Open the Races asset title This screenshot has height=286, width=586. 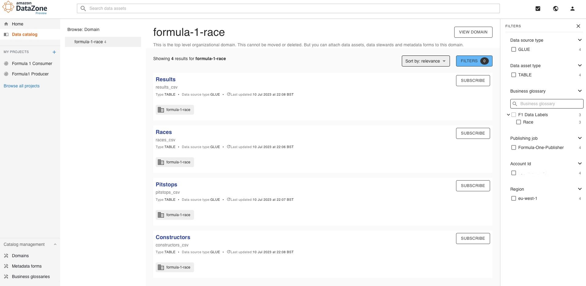tap(164, 132)
